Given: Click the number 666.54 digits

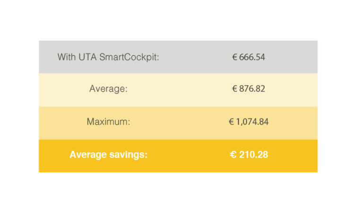Looking at the screenshot, I should coord(252,57).
